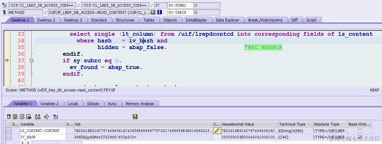Click the SY-SUBRC variable name field
This screenshot has height=144, width=382.
pos(180,5)
